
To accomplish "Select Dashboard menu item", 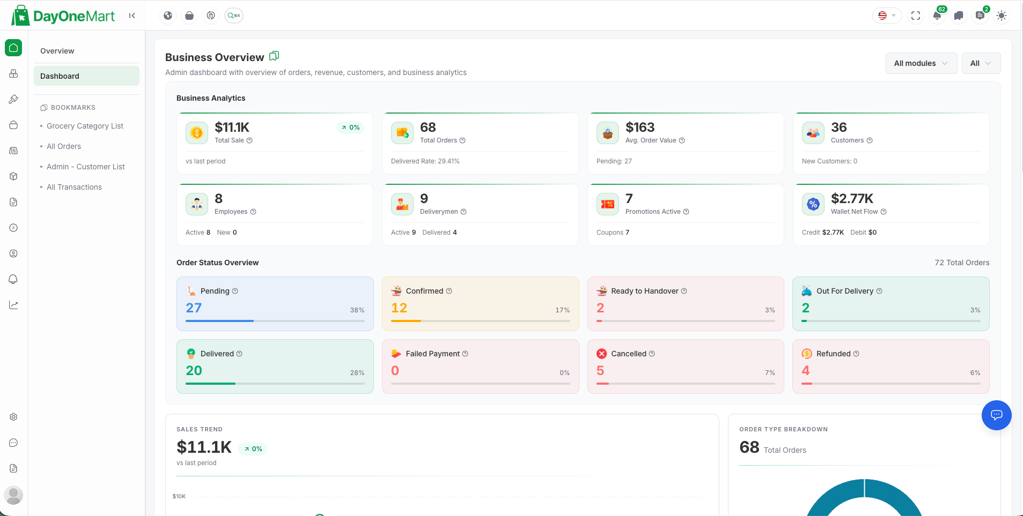I will (x=86, y=76).
